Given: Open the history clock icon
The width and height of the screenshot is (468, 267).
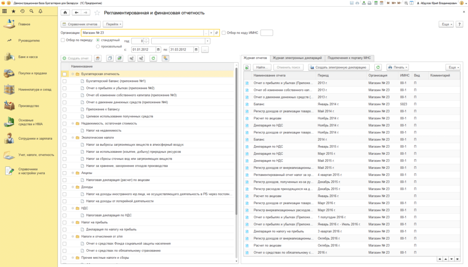Looking at the screenshot, I should tap(22, 11).
